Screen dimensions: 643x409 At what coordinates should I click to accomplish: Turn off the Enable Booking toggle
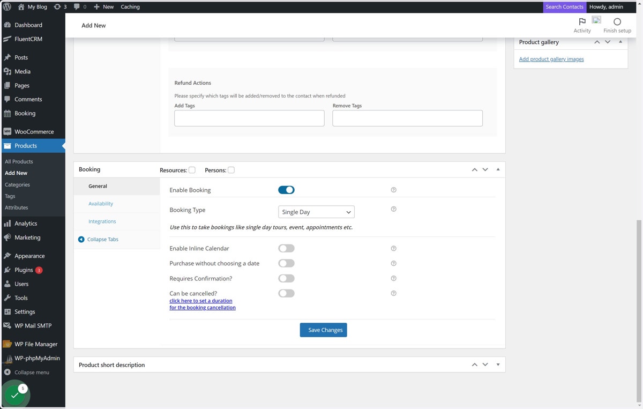tap(286, 190)
